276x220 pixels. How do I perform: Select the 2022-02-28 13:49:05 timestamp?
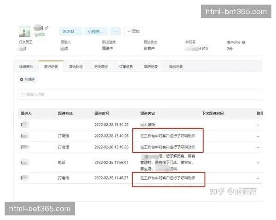(x=111, y=147)
